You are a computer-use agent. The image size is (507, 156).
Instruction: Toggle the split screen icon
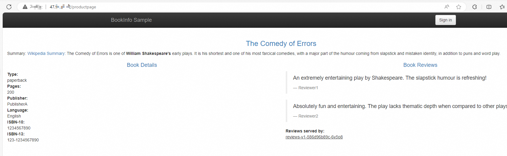pos(489,7)
